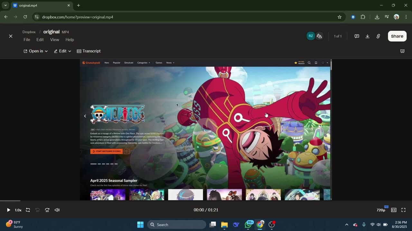Expand the Open in dropdown

pos(36,51)
